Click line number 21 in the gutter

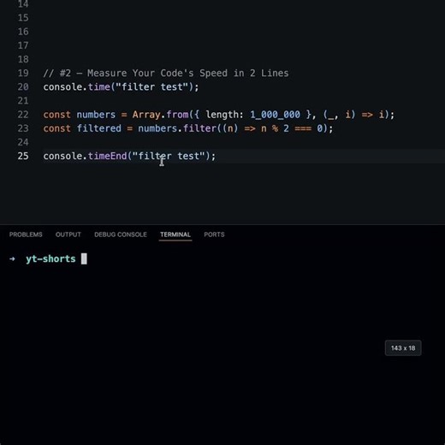(x=23, y=101)
